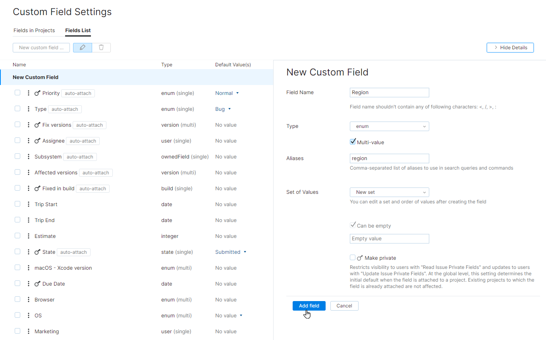The width and height of the screenshot is (546, 340).
Task: Click the Add field button
Action: point(309,306)
